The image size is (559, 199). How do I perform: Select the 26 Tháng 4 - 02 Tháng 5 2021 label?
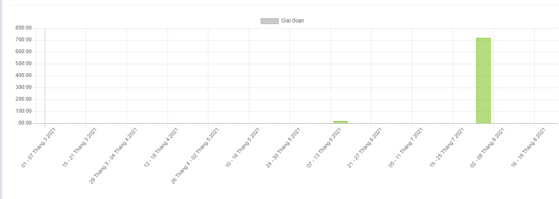[x=195, y=155]
